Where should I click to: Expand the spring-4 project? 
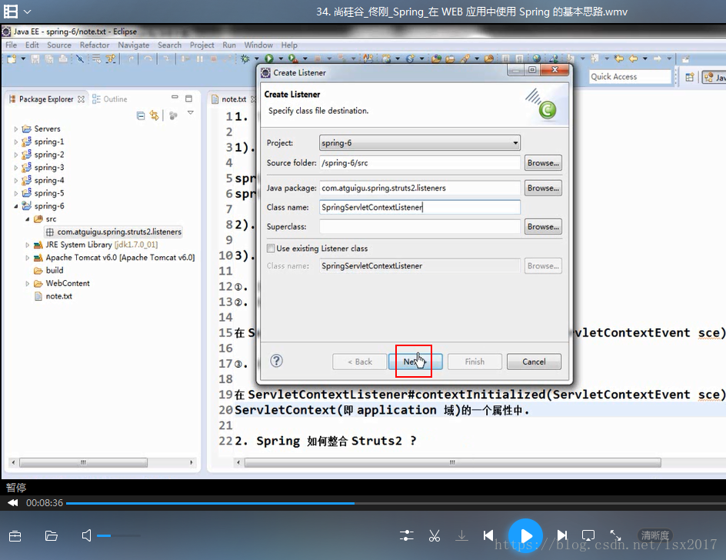pos(15,181)
